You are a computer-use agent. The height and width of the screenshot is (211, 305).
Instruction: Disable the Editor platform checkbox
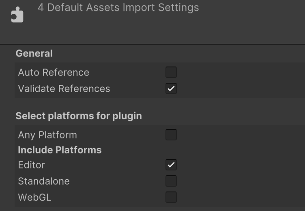coord(171,165)
